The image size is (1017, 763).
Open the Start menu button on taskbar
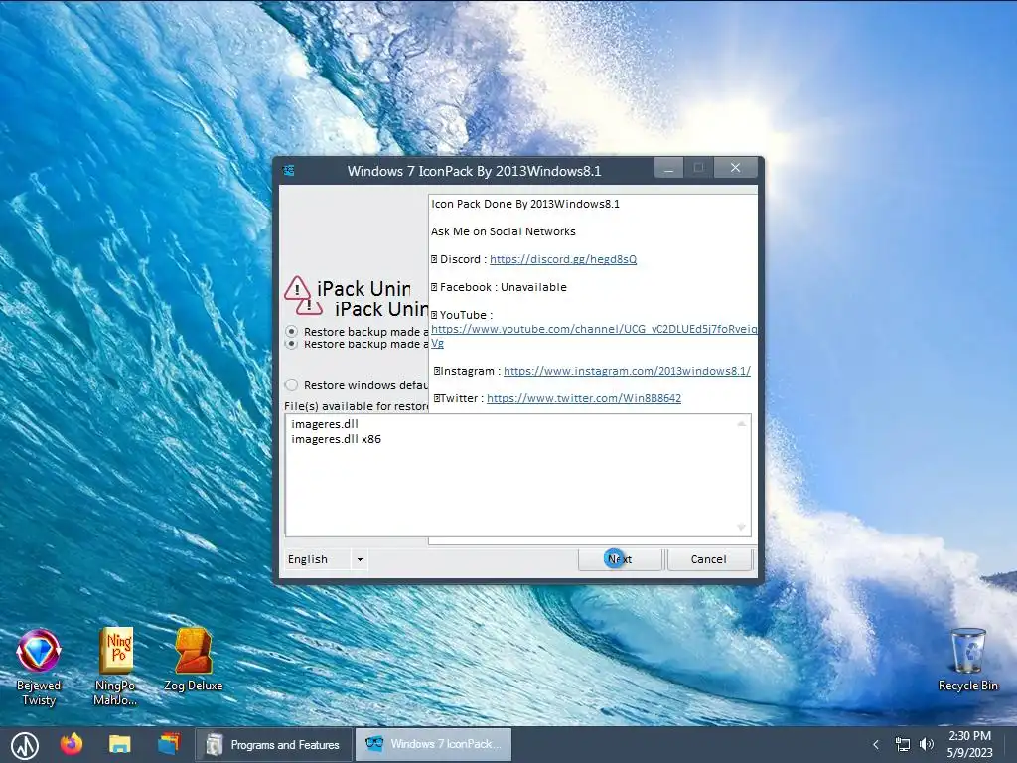(25, 745)
